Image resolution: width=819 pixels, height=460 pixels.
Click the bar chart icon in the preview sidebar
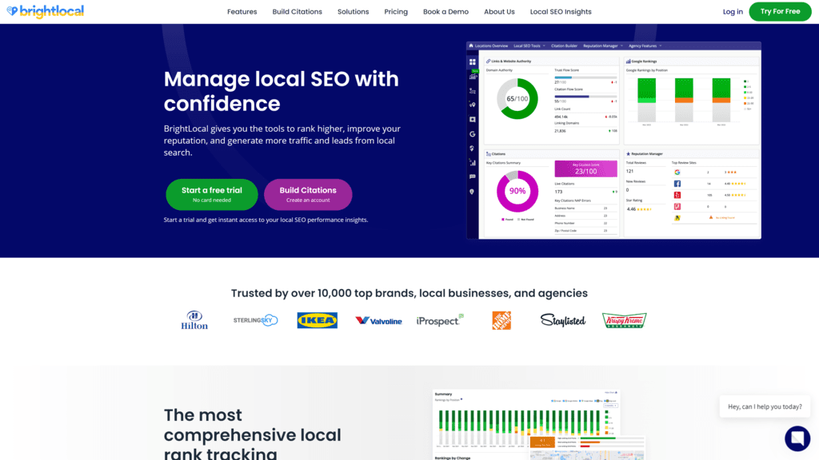click(472, 163)
